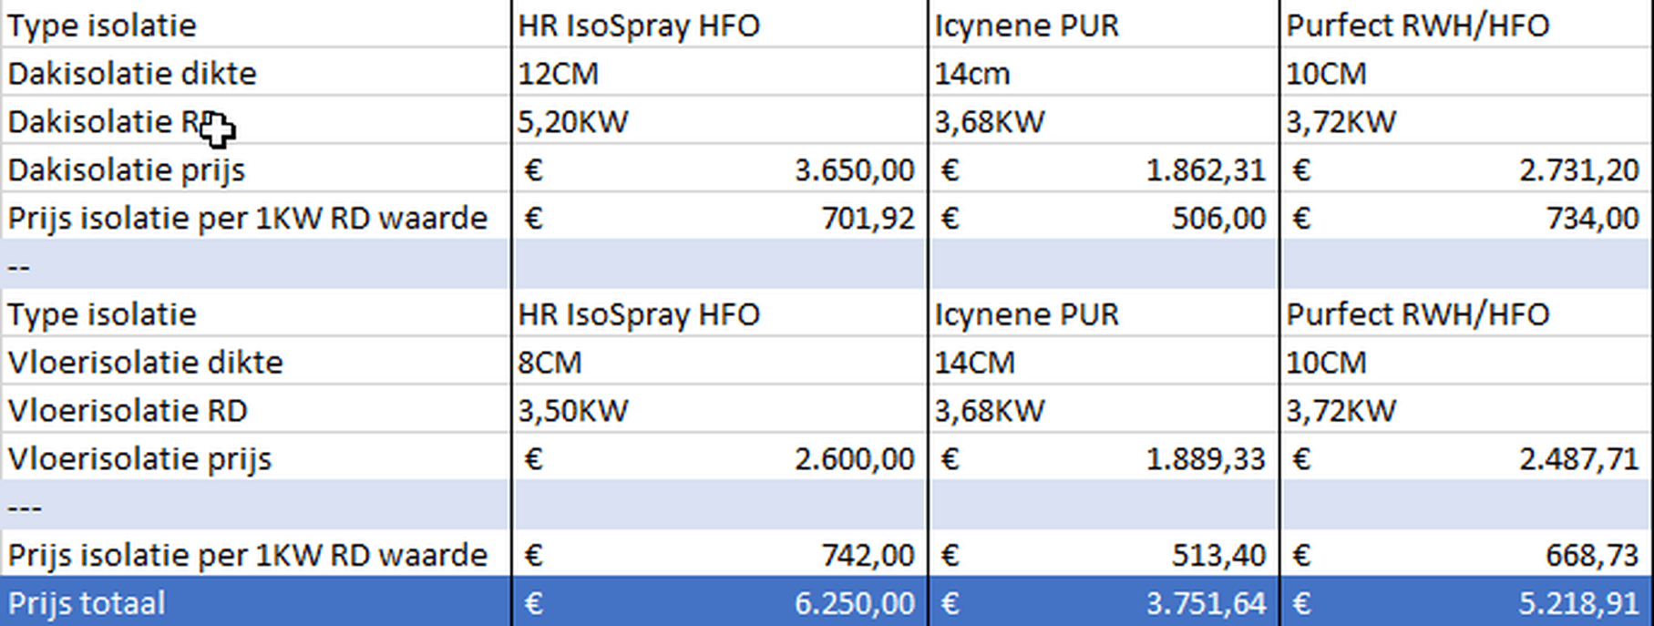Select the 'Prijs totaal' label cell
Image resolution: width=1654 pixels, height=626 pixels.
tap(256, 602)
